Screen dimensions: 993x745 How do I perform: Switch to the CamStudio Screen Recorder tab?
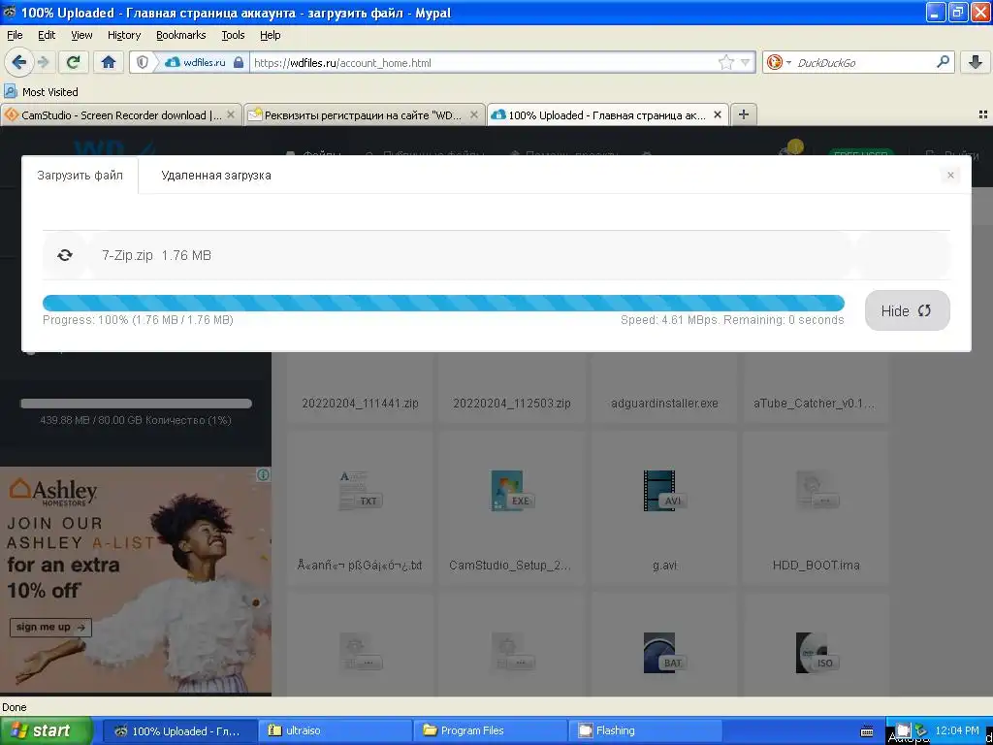tap(120, 115)
